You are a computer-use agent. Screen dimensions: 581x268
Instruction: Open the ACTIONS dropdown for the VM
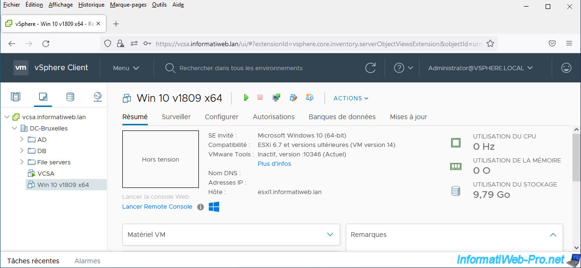coord(351,98)
